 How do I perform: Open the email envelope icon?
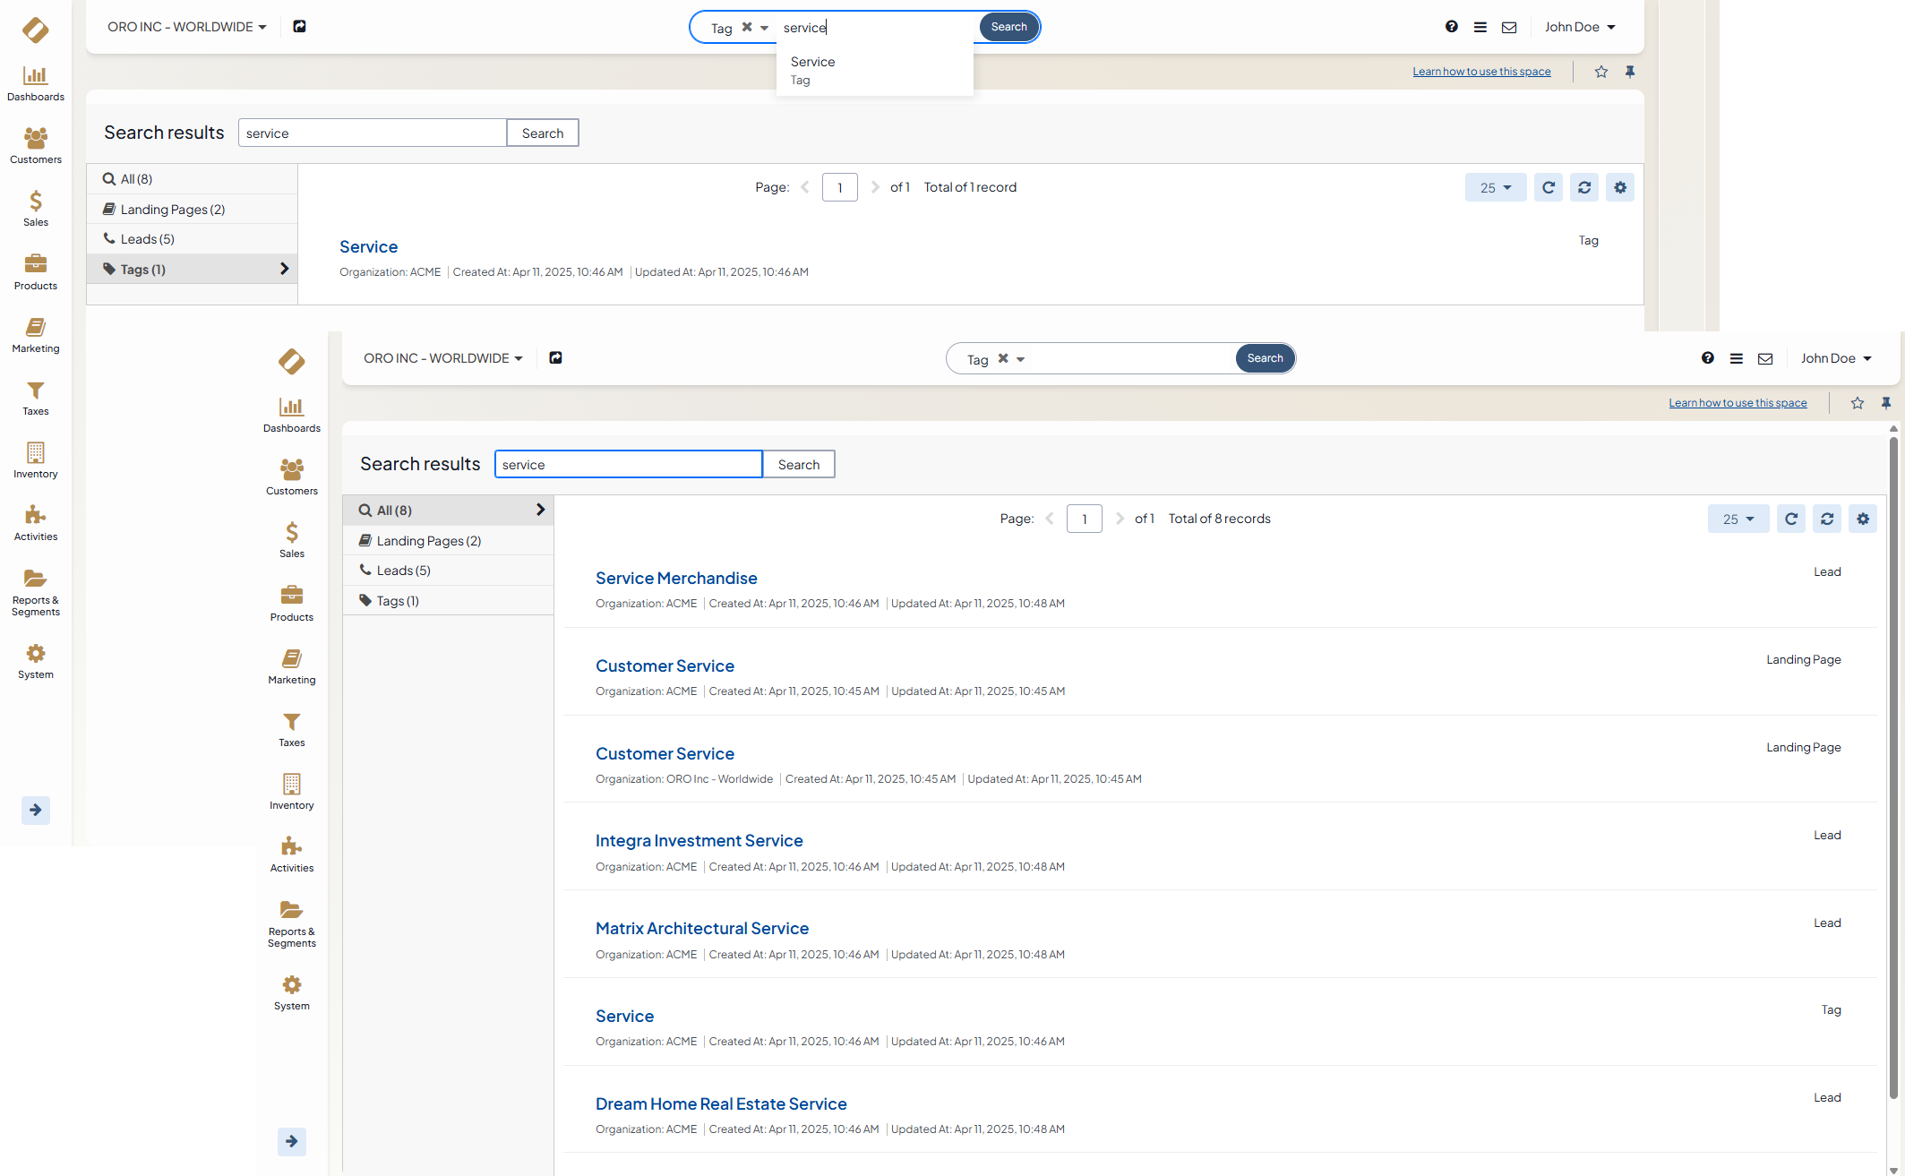click(x=1764, y=358)
